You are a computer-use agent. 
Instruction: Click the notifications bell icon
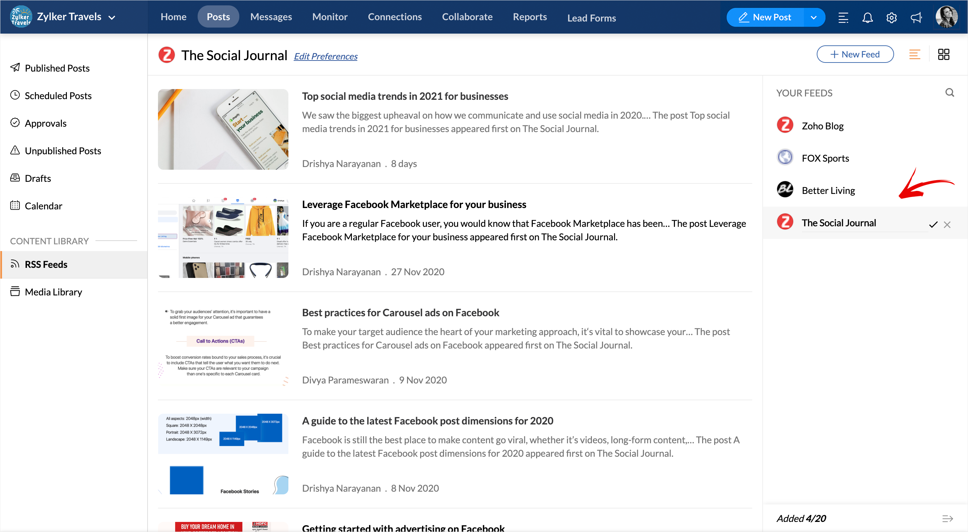[x=867, y=17]
